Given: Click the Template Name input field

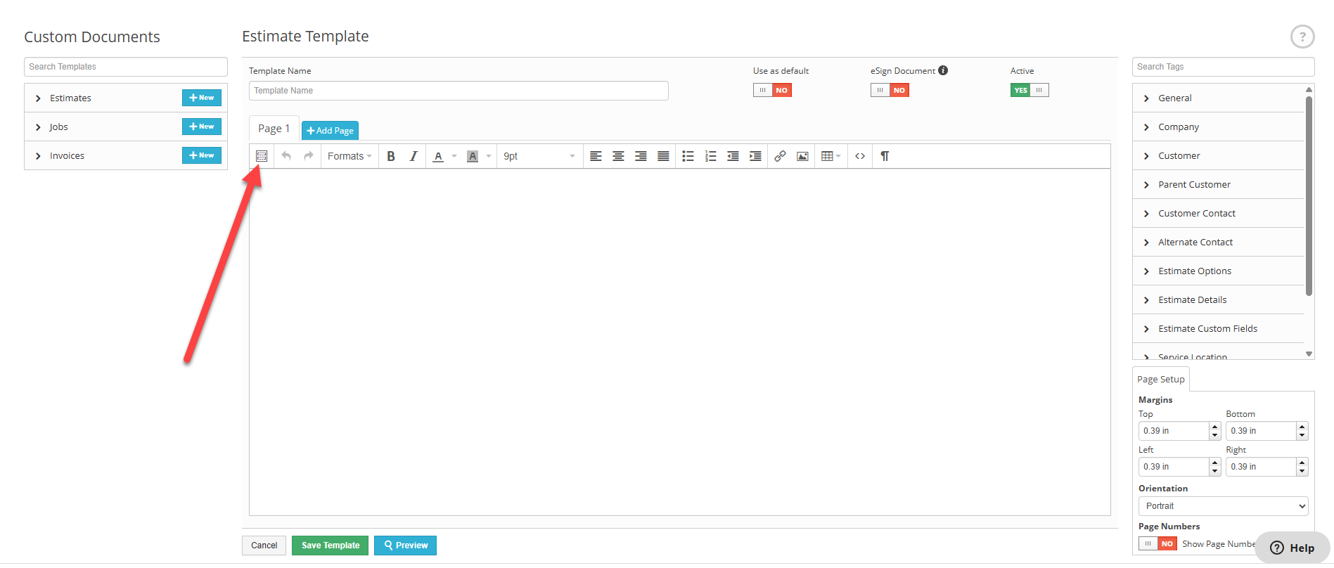Looking at the screenshot, I should click(458, 91).
